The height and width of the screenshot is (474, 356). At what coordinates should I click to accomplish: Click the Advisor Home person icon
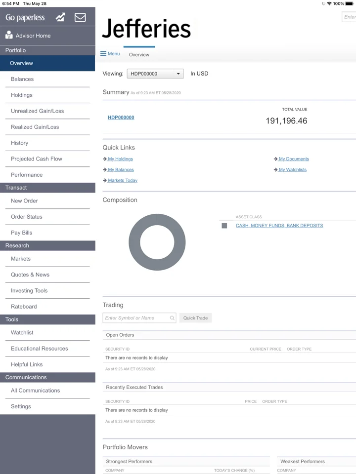point(9,35)
